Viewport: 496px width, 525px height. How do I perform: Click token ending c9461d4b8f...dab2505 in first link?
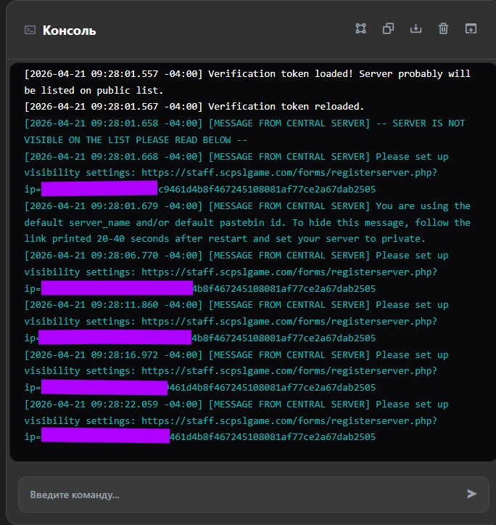(x=267, y=190)
